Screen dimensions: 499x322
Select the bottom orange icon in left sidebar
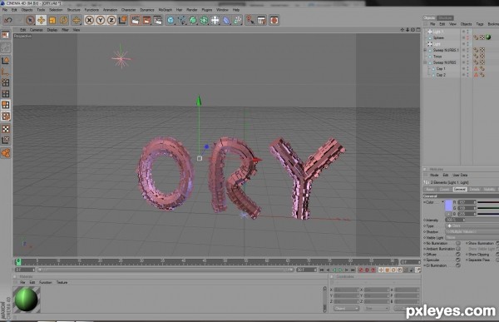[6, 153]
